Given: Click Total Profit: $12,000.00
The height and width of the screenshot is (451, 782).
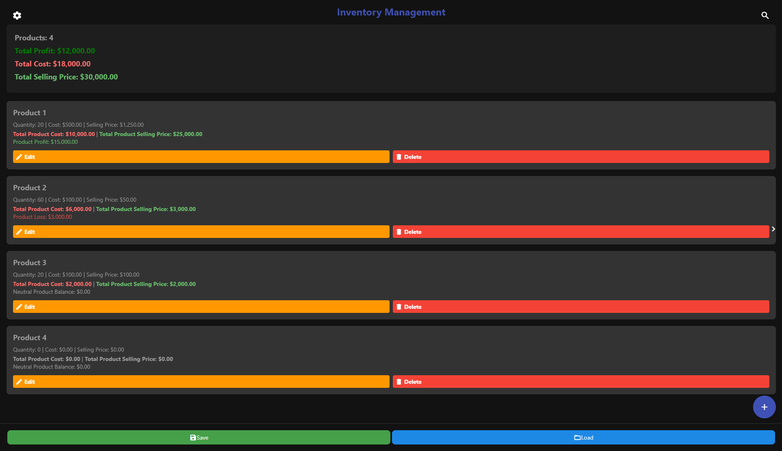Looking at the screenshot, I should (x=55, y=51).
